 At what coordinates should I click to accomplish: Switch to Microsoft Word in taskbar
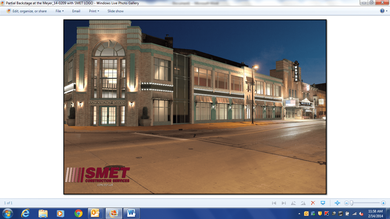[x=131, y=213]
